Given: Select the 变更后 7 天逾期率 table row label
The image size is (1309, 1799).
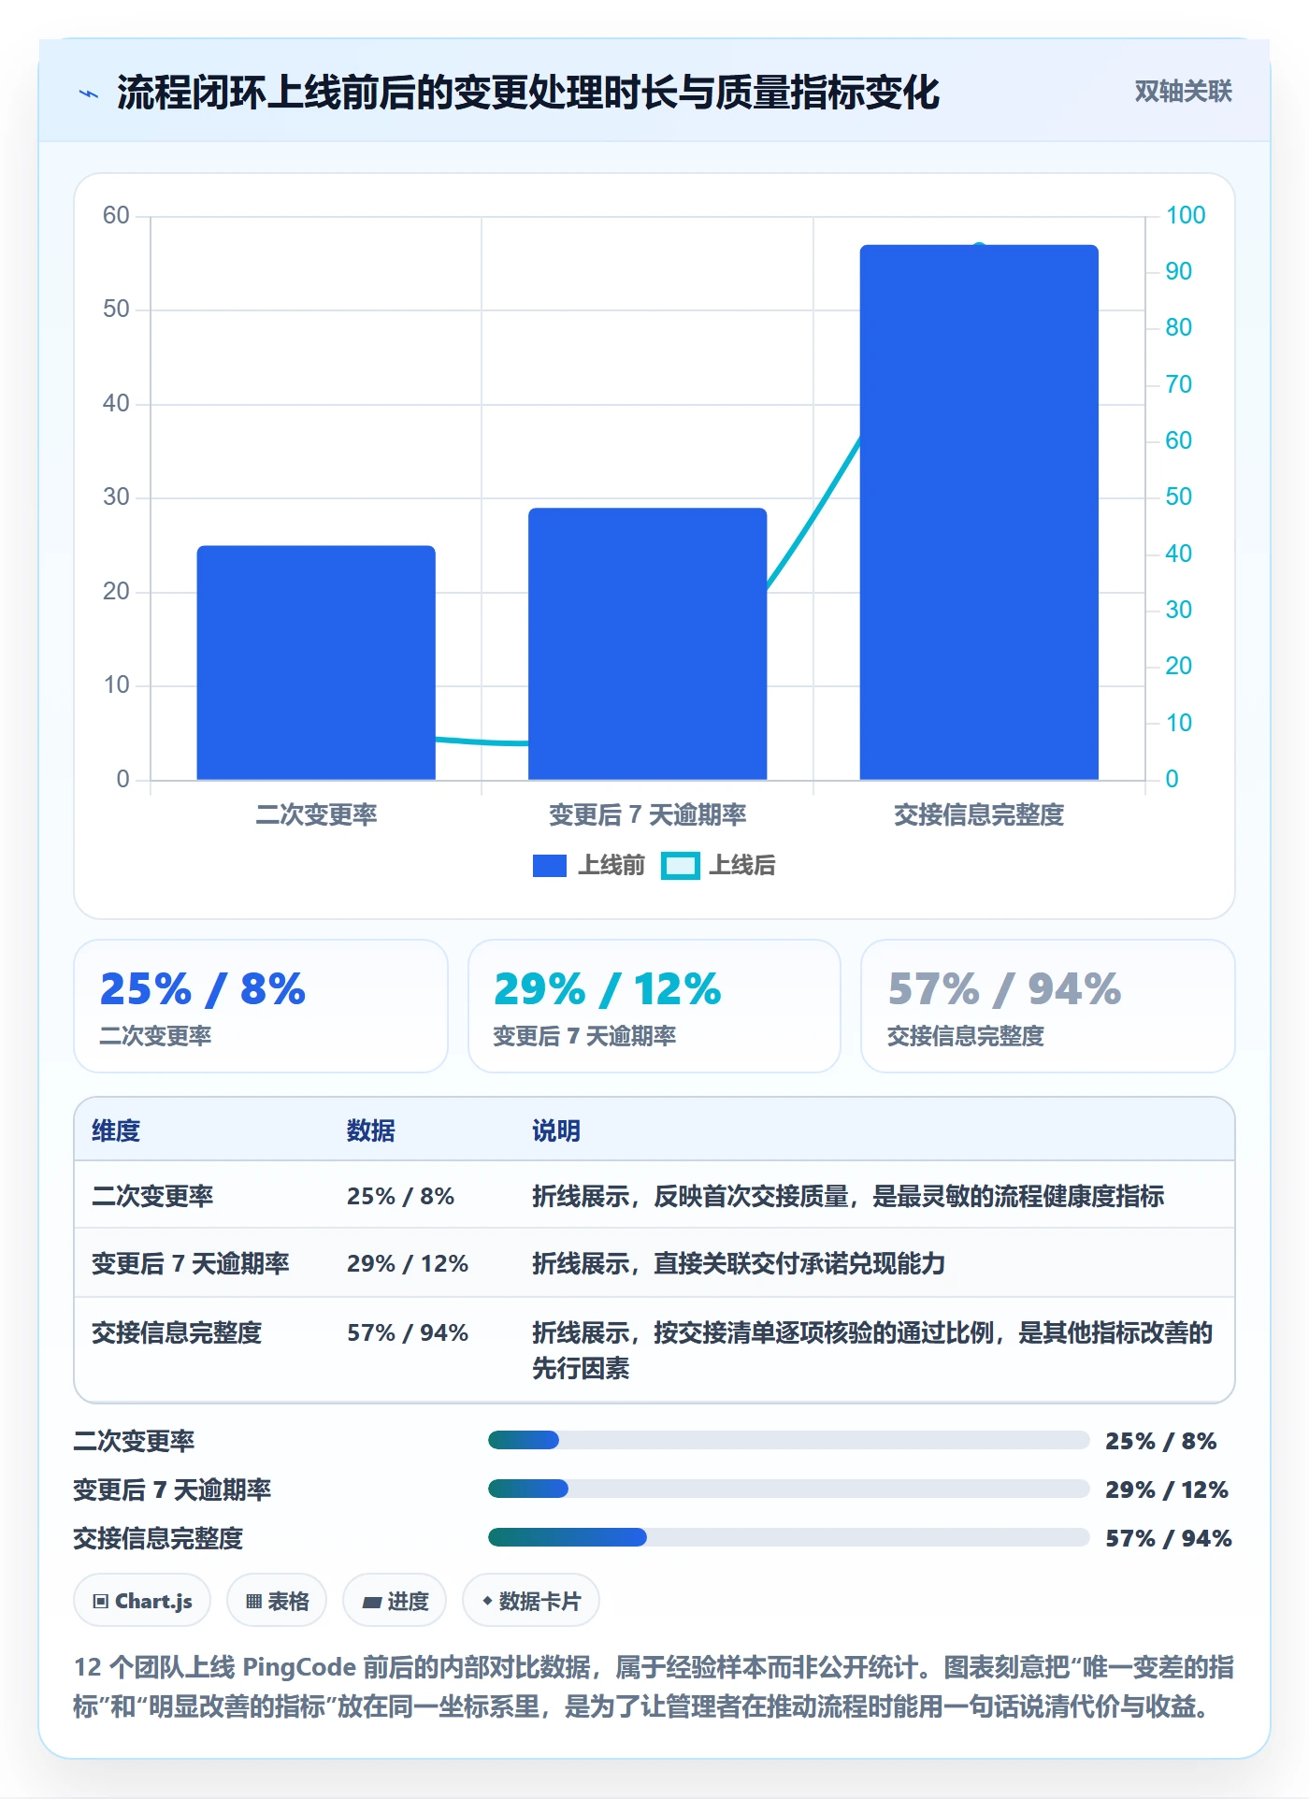Looking at the screenshot, I should pyautogui.click(x=191, y=1264).
